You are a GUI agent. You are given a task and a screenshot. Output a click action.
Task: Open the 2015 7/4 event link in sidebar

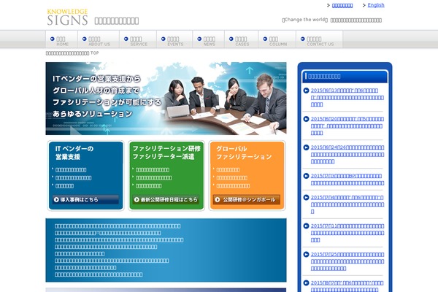347,204
